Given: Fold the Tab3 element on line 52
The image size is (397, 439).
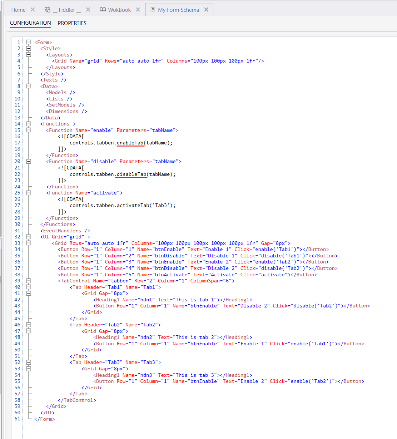Looking at the screenshot, I should point(29,362).
